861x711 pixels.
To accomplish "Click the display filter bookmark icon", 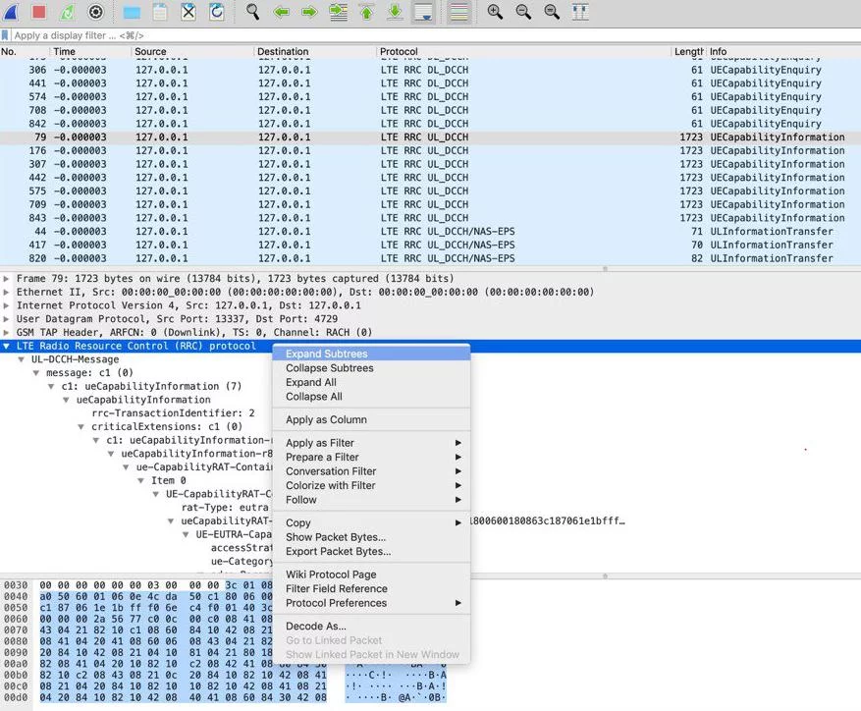I will pyautogui.click(x=6, y=35).
